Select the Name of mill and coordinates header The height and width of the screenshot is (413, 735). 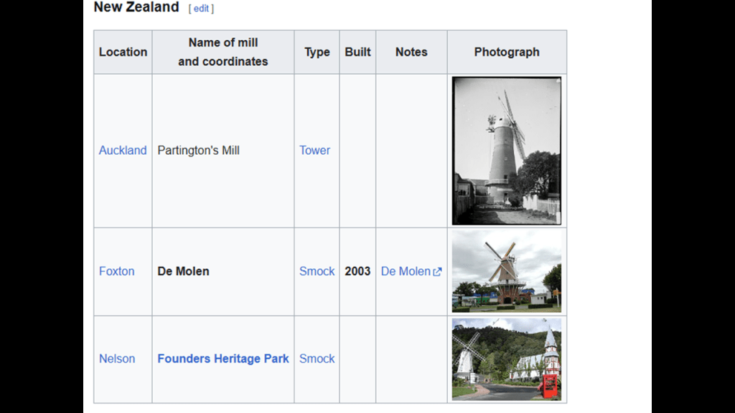click(x=223, y=52)
